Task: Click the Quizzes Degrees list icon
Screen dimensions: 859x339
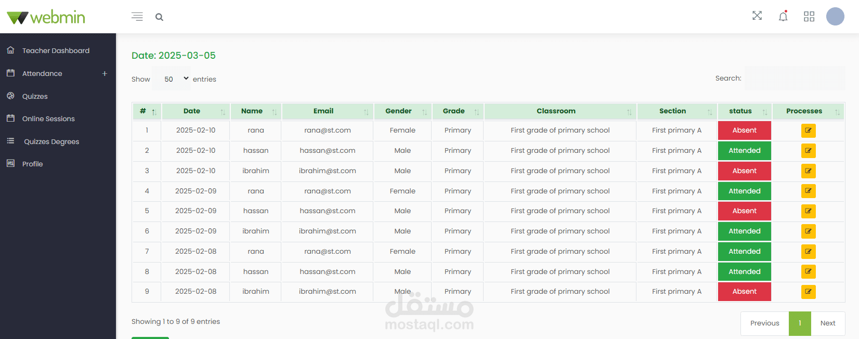Action: (x=10, y=141)
